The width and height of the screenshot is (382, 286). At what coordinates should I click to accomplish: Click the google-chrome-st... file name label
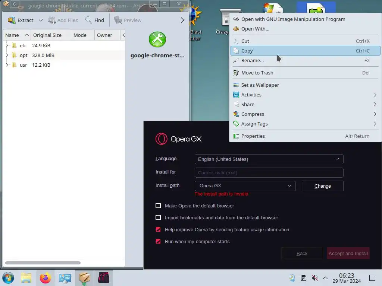pos(157,55)
